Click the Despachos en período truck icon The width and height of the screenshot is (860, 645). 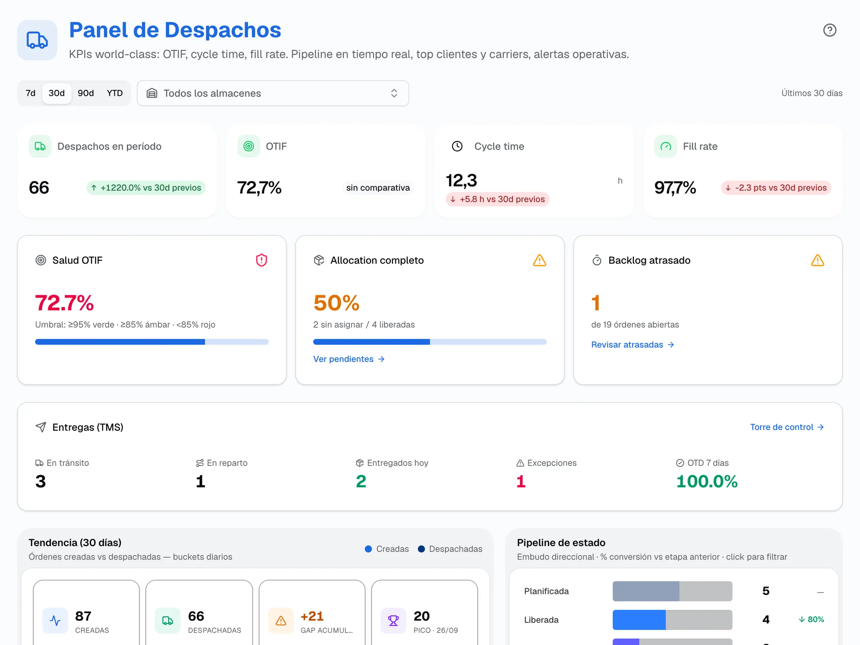coord(40,146)
